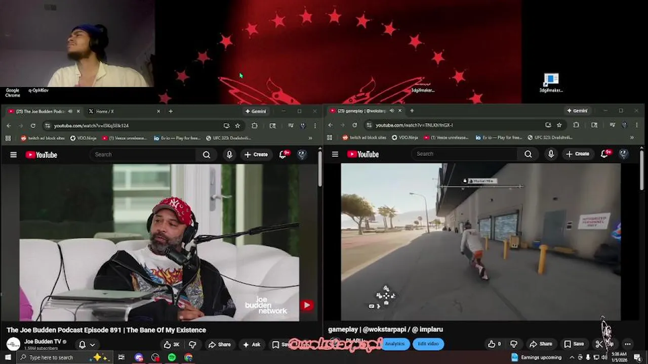
Task: Open Task View on the taskbar
Action: tap(121, 357)
